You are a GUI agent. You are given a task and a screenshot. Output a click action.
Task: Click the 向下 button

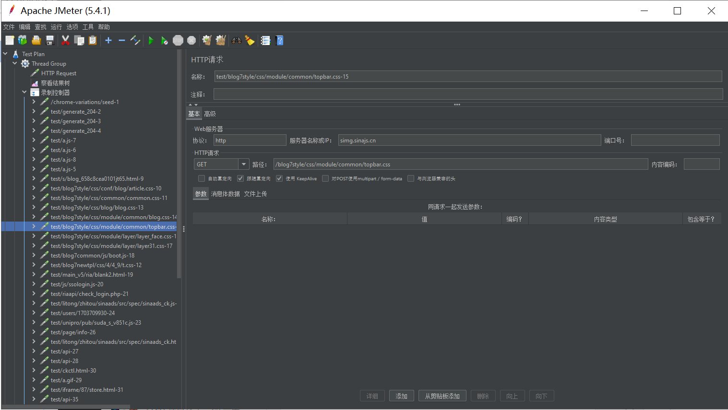click(x=542, y=396)
